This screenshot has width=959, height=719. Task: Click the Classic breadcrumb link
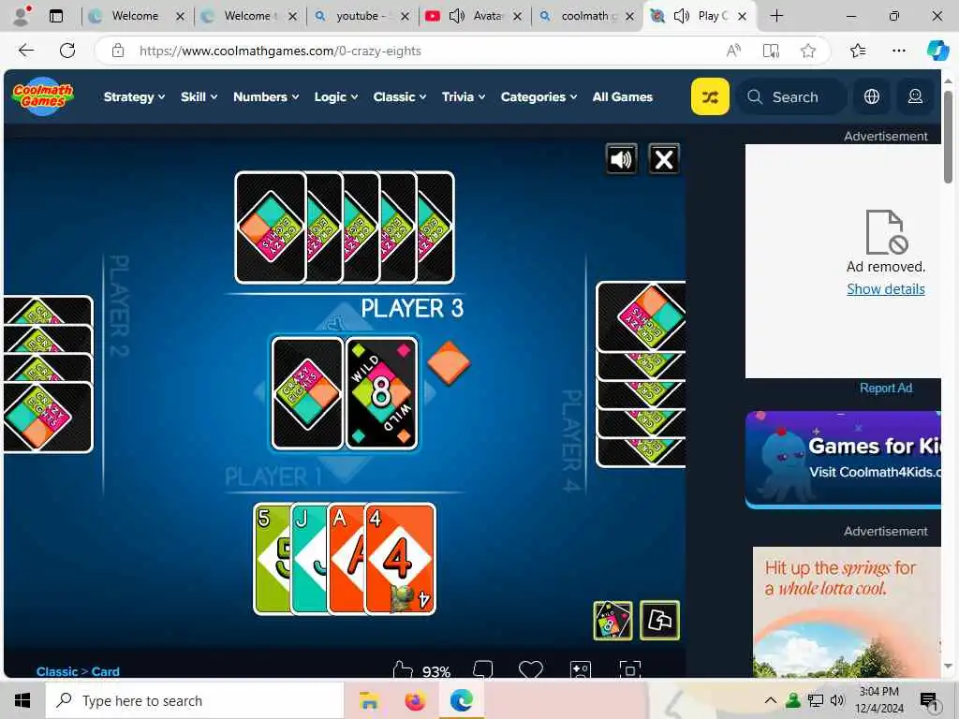click(x=57, y=671)
